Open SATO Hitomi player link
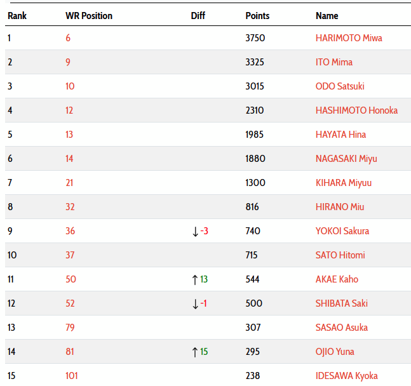Image resolution: width=411 pixels, height=386 pixels. 340,255
